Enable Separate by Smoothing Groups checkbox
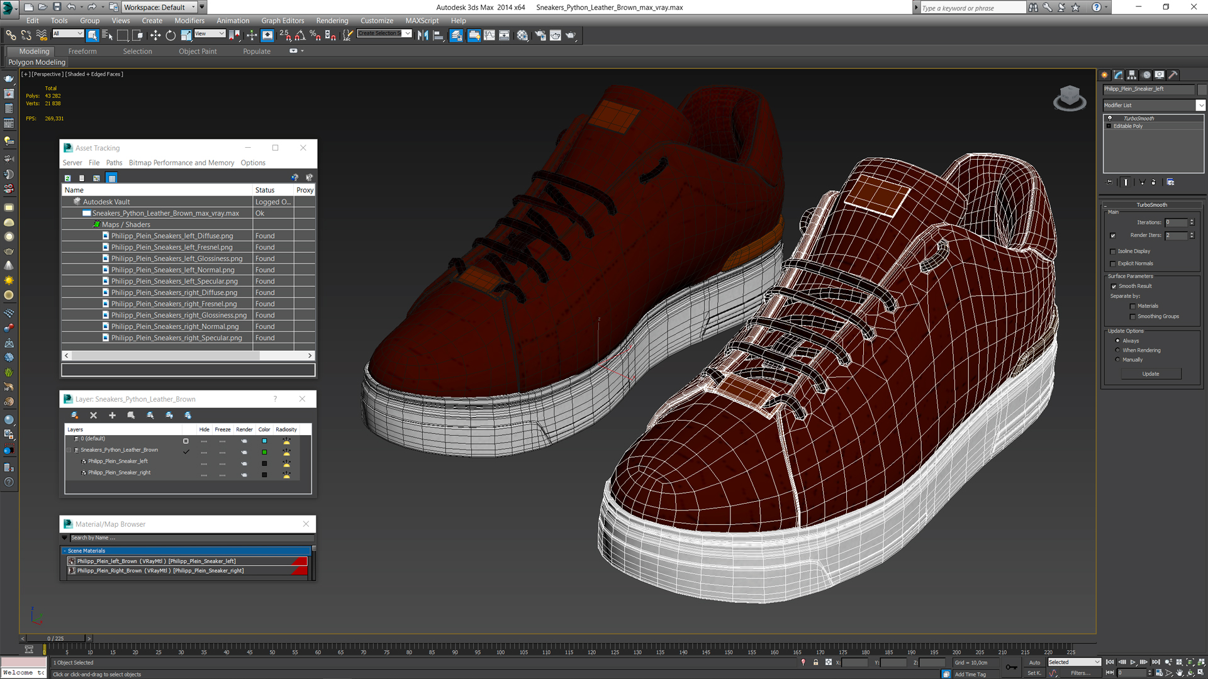The height and width of the screenshot is (679, 1208). tap(1133, 317)
